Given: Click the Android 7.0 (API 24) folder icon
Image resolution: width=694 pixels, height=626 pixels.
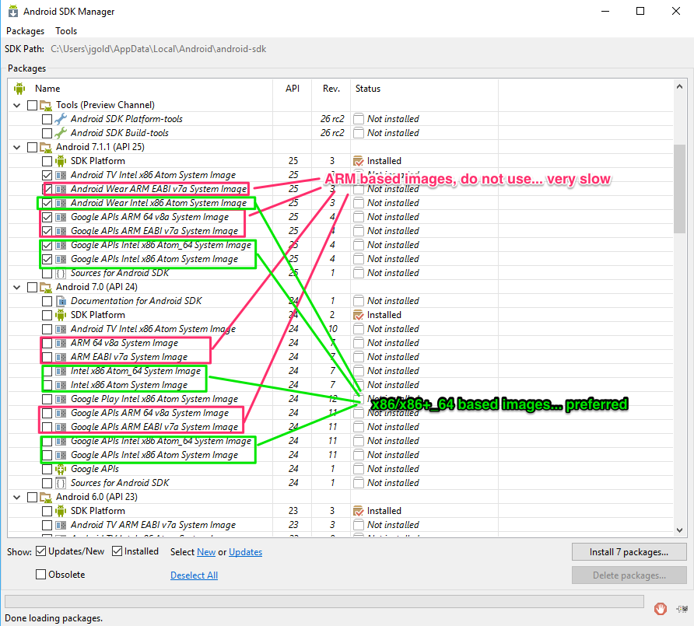Looking at the screenshot, I should tap(46, 287).
